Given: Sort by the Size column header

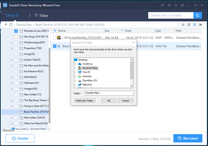Looking at the screenshot, I should (114, 31).
